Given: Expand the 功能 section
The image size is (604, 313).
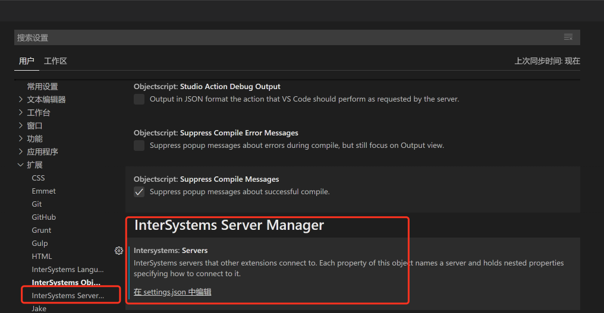Looking at the screenshot, I should [x=21, y=138].
